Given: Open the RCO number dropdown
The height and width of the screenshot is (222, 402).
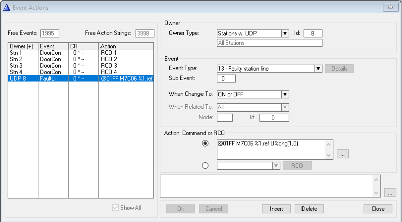Looking at the screenshot, I should pos(276,166).
